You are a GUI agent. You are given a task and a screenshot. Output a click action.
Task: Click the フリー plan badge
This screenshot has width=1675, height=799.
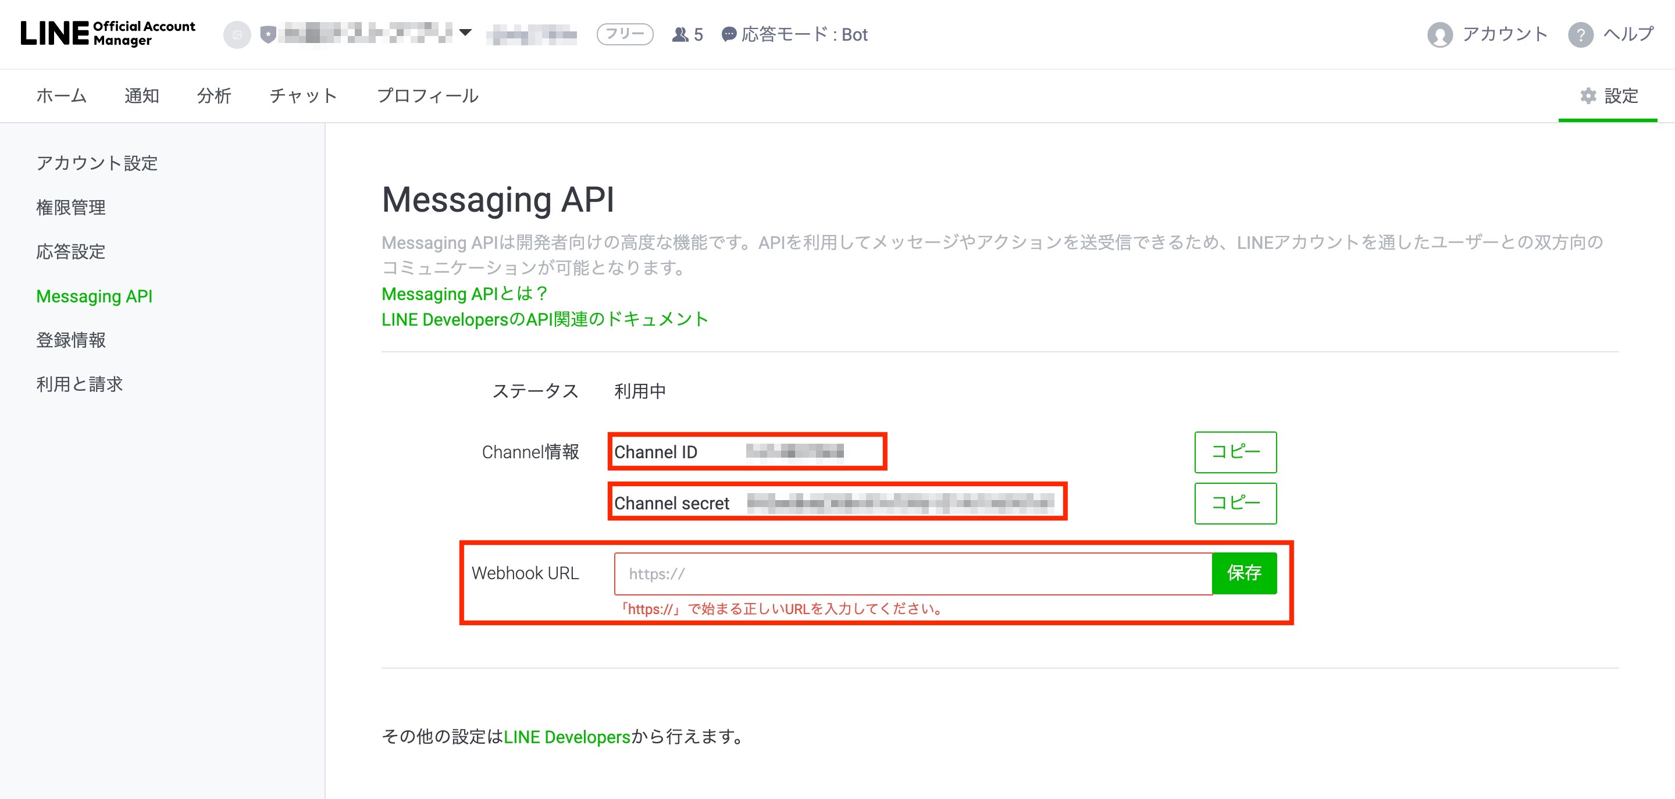tap(625, 34)
